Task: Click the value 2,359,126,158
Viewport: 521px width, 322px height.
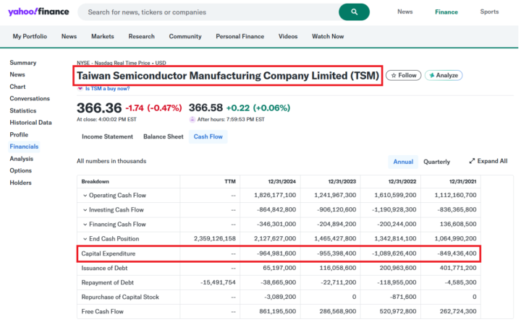Action: pos(215,239)
